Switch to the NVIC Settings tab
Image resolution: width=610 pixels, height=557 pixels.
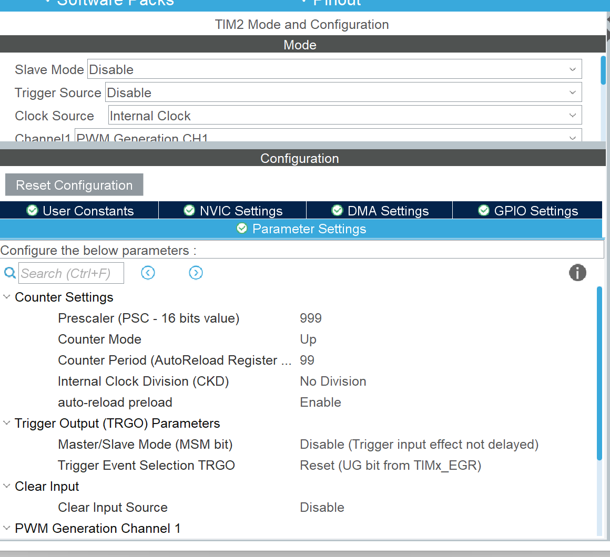tap(233, 211)
